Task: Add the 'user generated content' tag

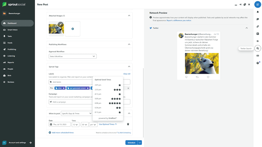Action: pyautogui.click(x=78, y=88)
